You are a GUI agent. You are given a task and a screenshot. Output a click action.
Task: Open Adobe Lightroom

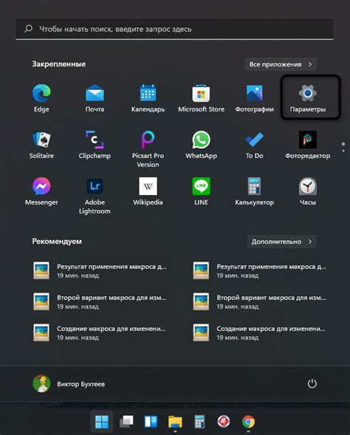coord(95,195)
